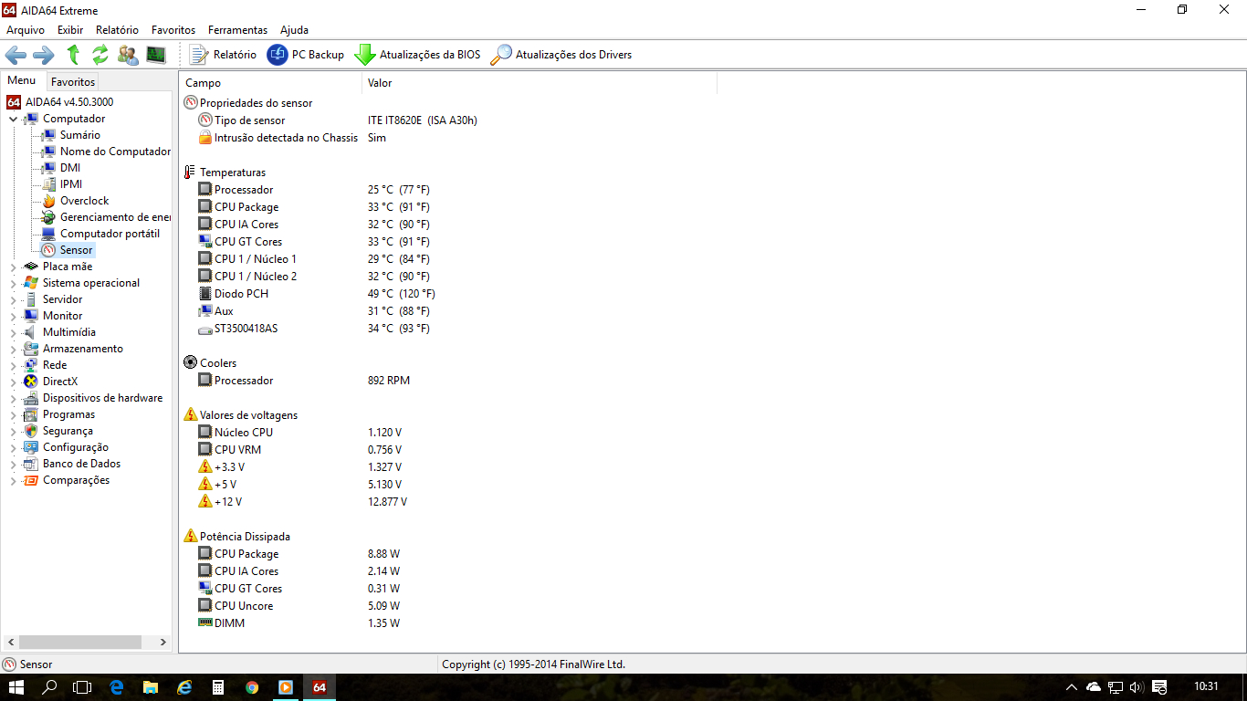1247x701 pixels.
Task: Expand the Servidor node
Action: pyautogui.click(x=13, y=299)
